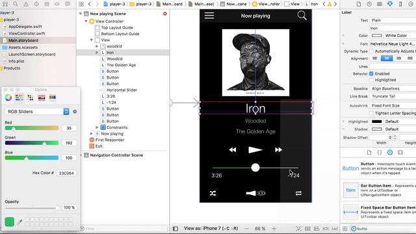Click View as iPhone 7 button
The width and height of the screenshot is (416, 234).
211,228
